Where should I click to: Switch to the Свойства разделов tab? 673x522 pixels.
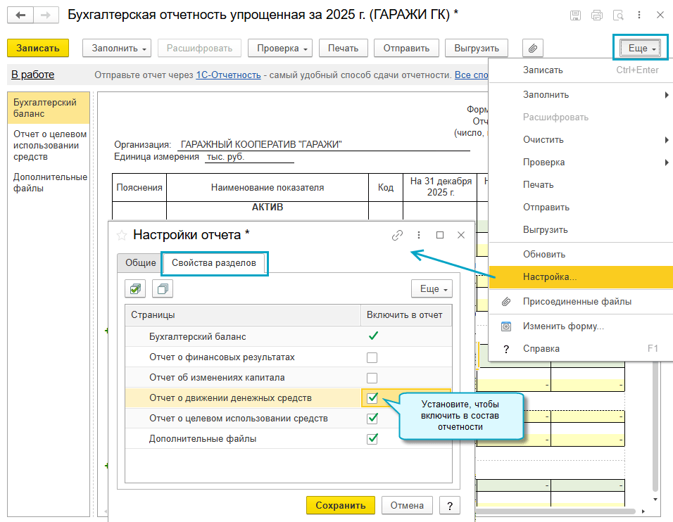(x=214, y=263)
